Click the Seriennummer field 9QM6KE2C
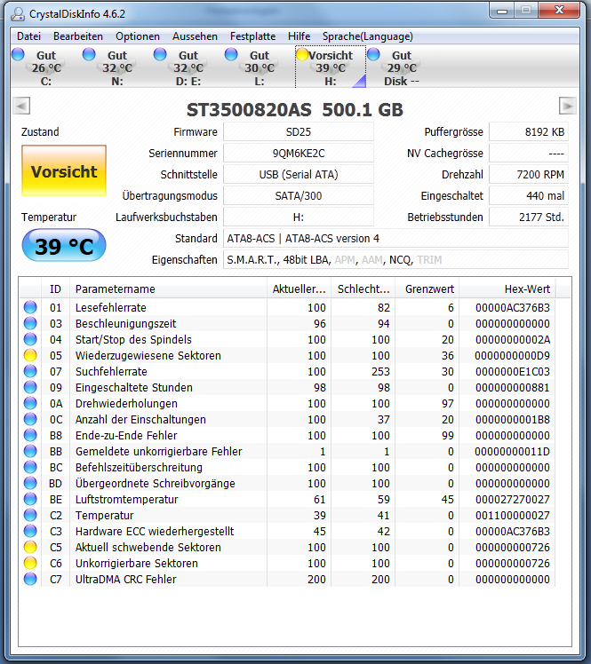 (299, 154)
